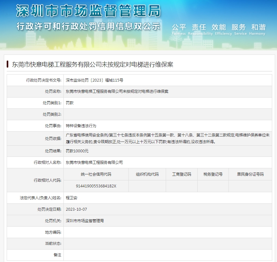
Task: Click the case name value in the 处罚名称 row
Action: (117, 91)
